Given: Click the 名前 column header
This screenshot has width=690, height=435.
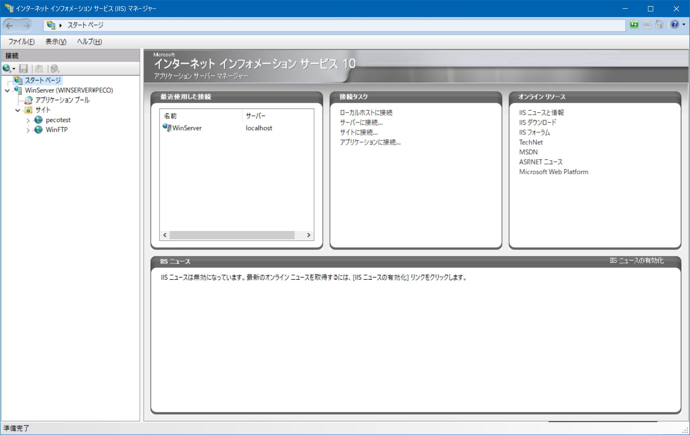Looking at the screenshot, I should click(x=201, y=116).
